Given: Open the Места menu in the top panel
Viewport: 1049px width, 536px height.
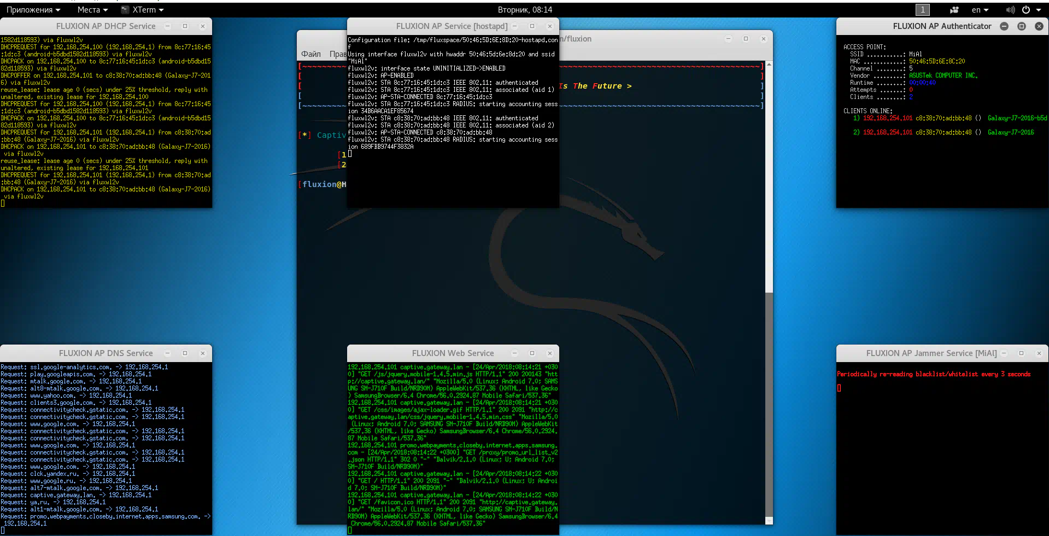Looking at the screenshot, I should tap(92, 10).
